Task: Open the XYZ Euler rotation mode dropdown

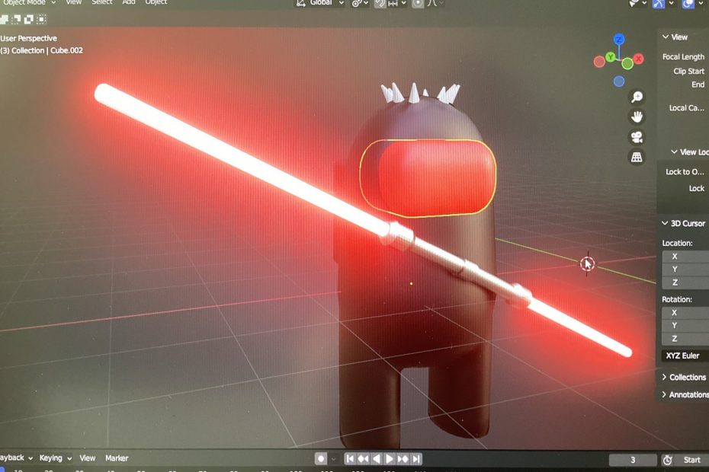Action: 685,356
